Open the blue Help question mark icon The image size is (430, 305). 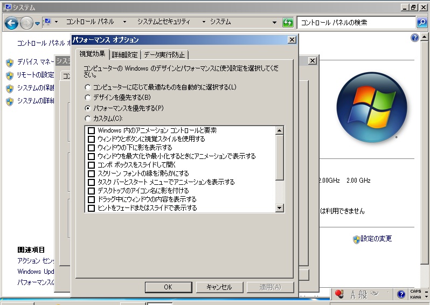tap(414, 38)
